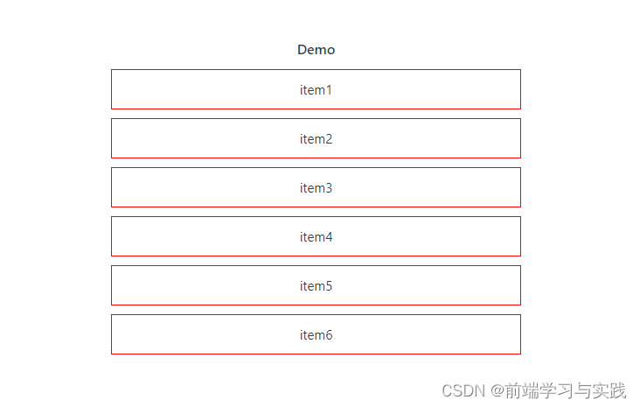Click the Demo heading text
Viewport: 640px width, 407px height.
[316, 50]
